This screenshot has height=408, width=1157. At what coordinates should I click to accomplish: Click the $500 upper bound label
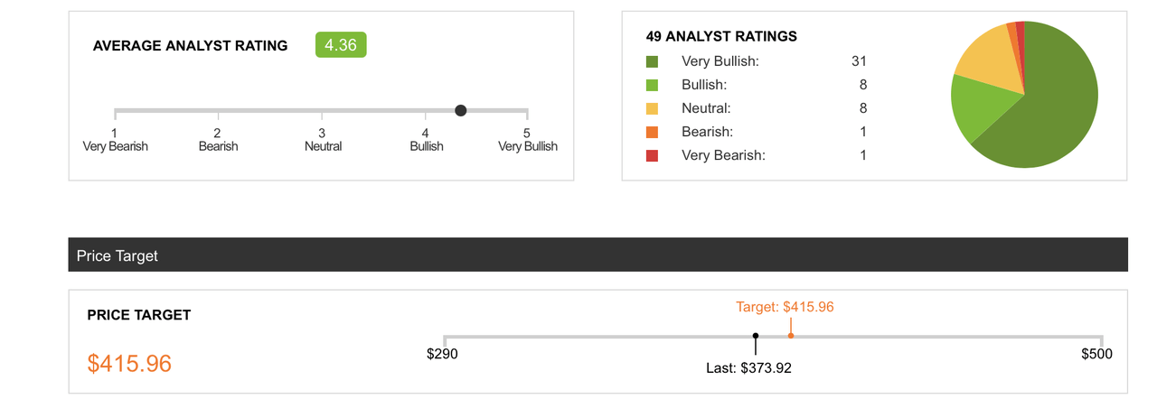point(1096,354)
